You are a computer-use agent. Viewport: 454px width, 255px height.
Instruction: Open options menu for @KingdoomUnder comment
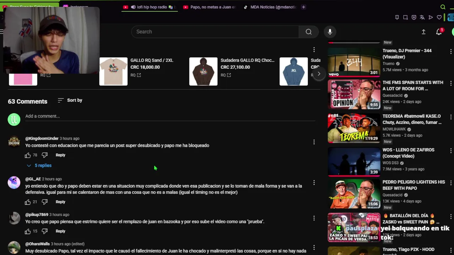(314, 142)
